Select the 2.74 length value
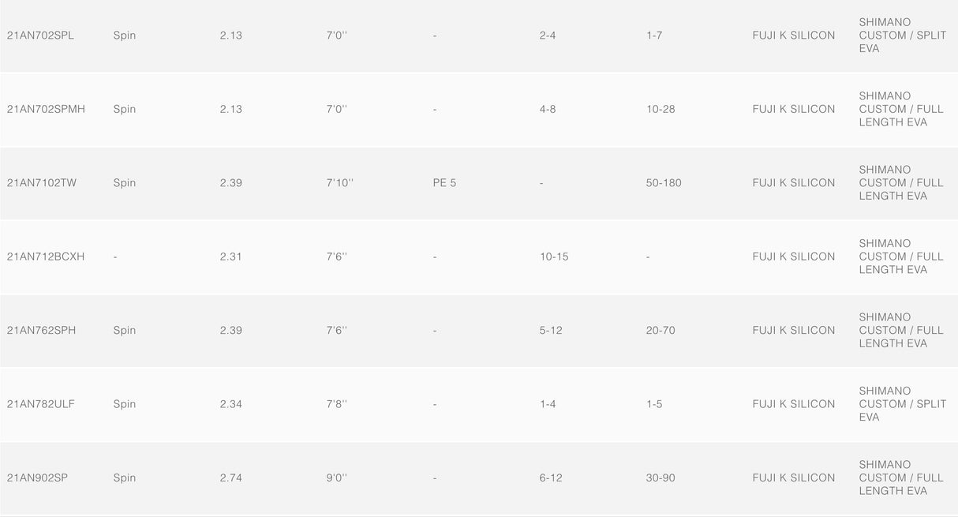The height and width of the screenshot is (517, 958). point(231,478)
